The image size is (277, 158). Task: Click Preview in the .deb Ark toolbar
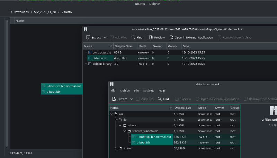click(x=157, y=37)
